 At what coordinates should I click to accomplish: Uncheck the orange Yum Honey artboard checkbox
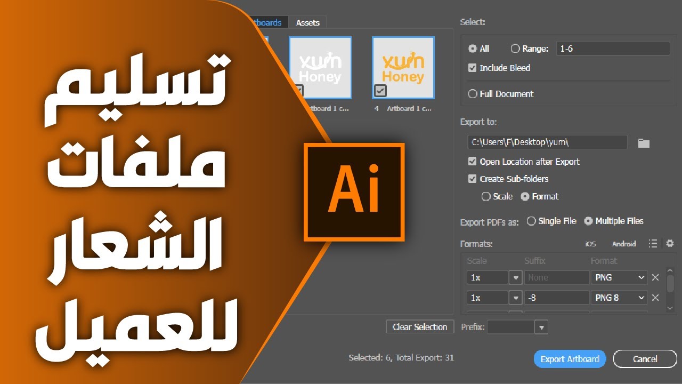[380, 91]
